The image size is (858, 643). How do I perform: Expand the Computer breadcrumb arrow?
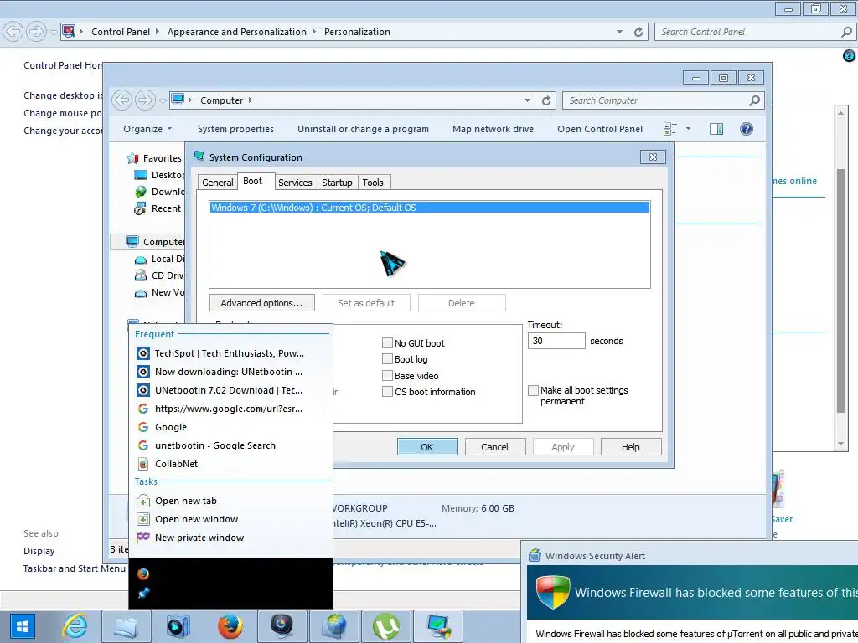[x=251, y=100]
